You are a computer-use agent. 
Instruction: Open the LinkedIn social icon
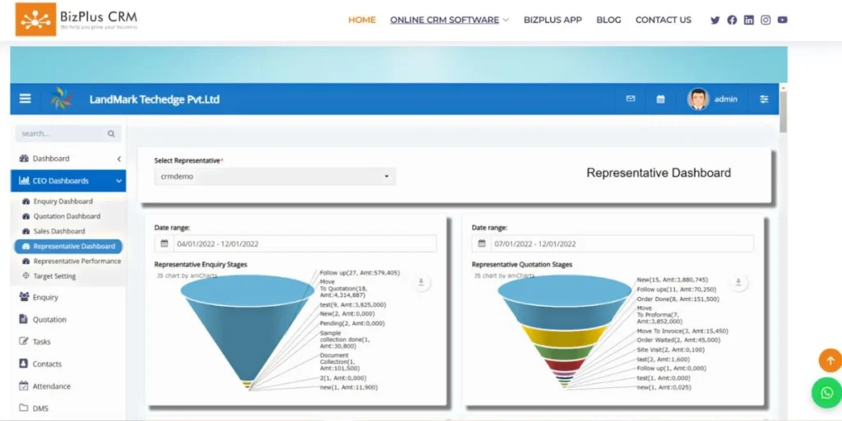click(748, 20)
